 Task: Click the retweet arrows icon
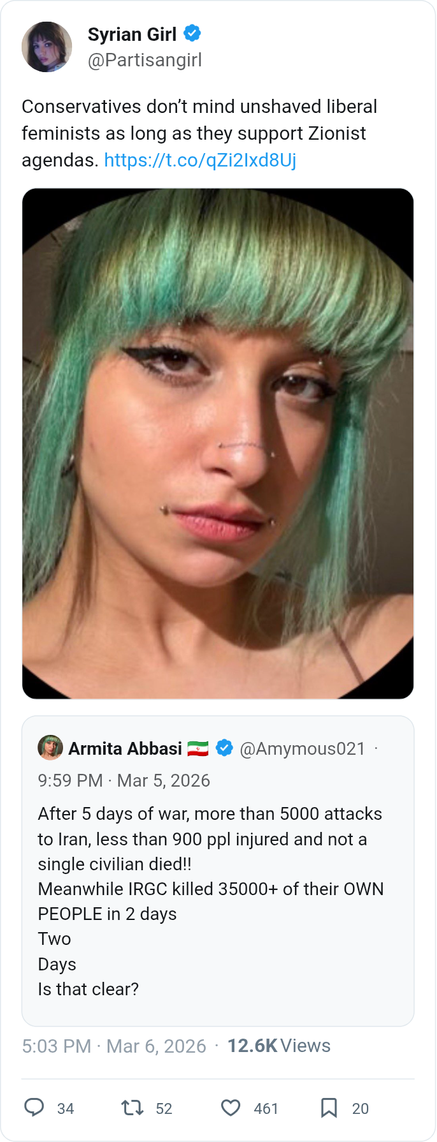(x=133, y=1108)
